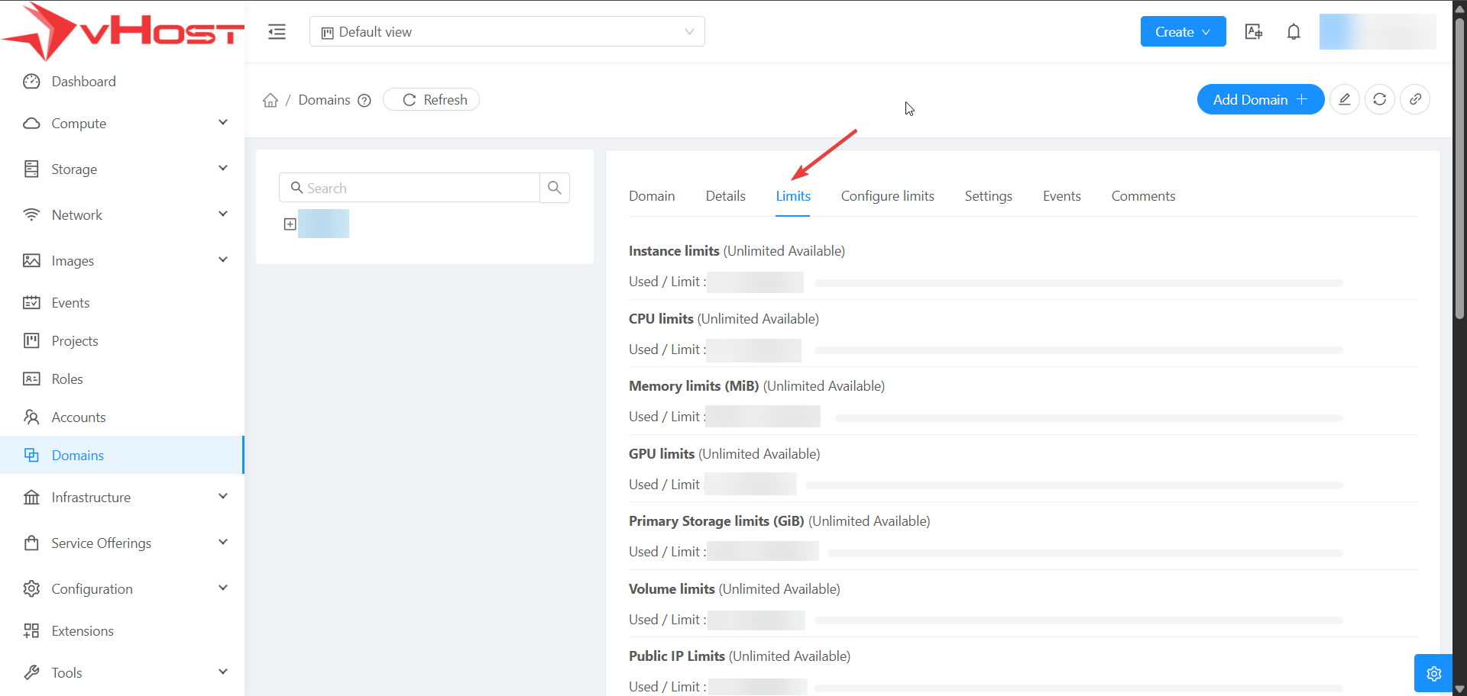Click the Instance limits usage progress bar
The image size is (1467, 696).
pos(1077,283)
